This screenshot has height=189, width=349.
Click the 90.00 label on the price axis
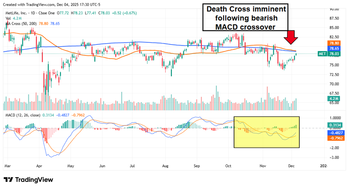[x=334, y=9]
